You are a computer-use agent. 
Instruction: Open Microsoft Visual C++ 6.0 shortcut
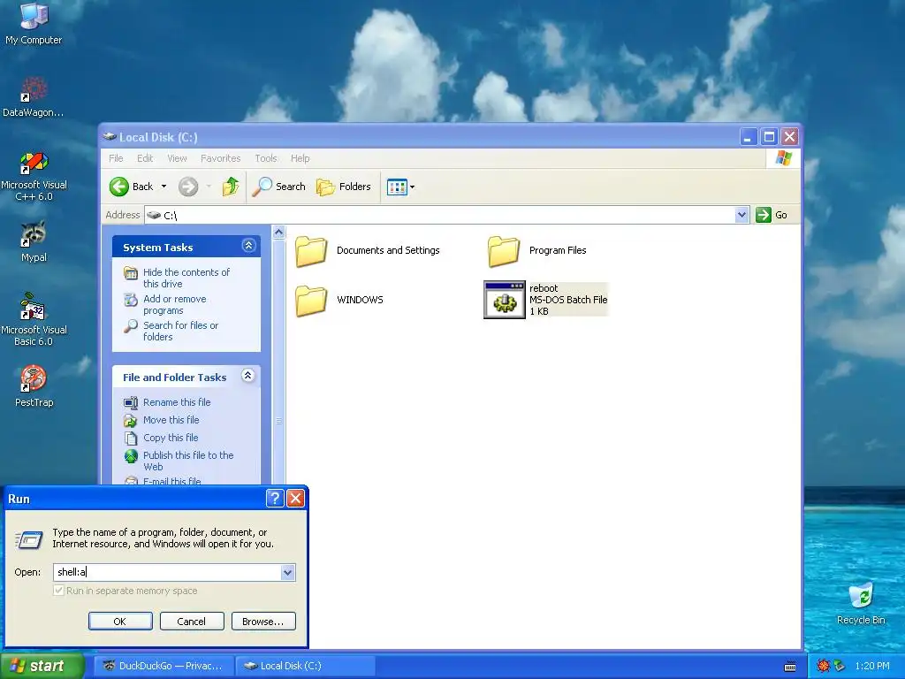(34, 176)
